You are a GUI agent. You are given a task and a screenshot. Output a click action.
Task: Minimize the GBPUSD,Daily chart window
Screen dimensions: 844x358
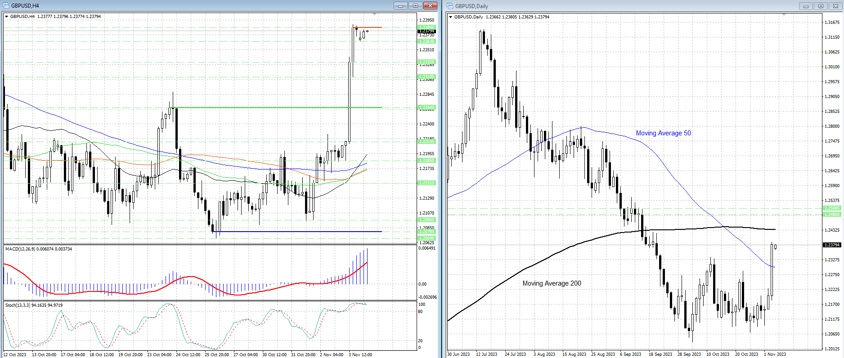[806, 6]
